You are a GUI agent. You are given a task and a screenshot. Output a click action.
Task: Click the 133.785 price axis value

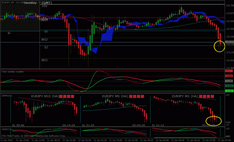point(230,6)
